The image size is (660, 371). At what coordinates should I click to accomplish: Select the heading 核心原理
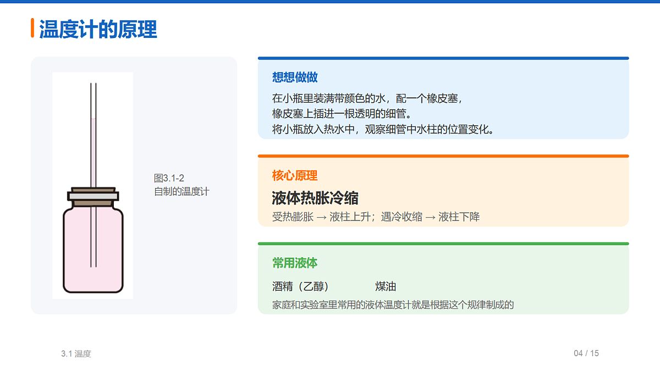coord(295,176)
